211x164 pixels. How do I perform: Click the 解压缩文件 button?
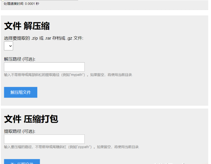click(x=21, y=92)
